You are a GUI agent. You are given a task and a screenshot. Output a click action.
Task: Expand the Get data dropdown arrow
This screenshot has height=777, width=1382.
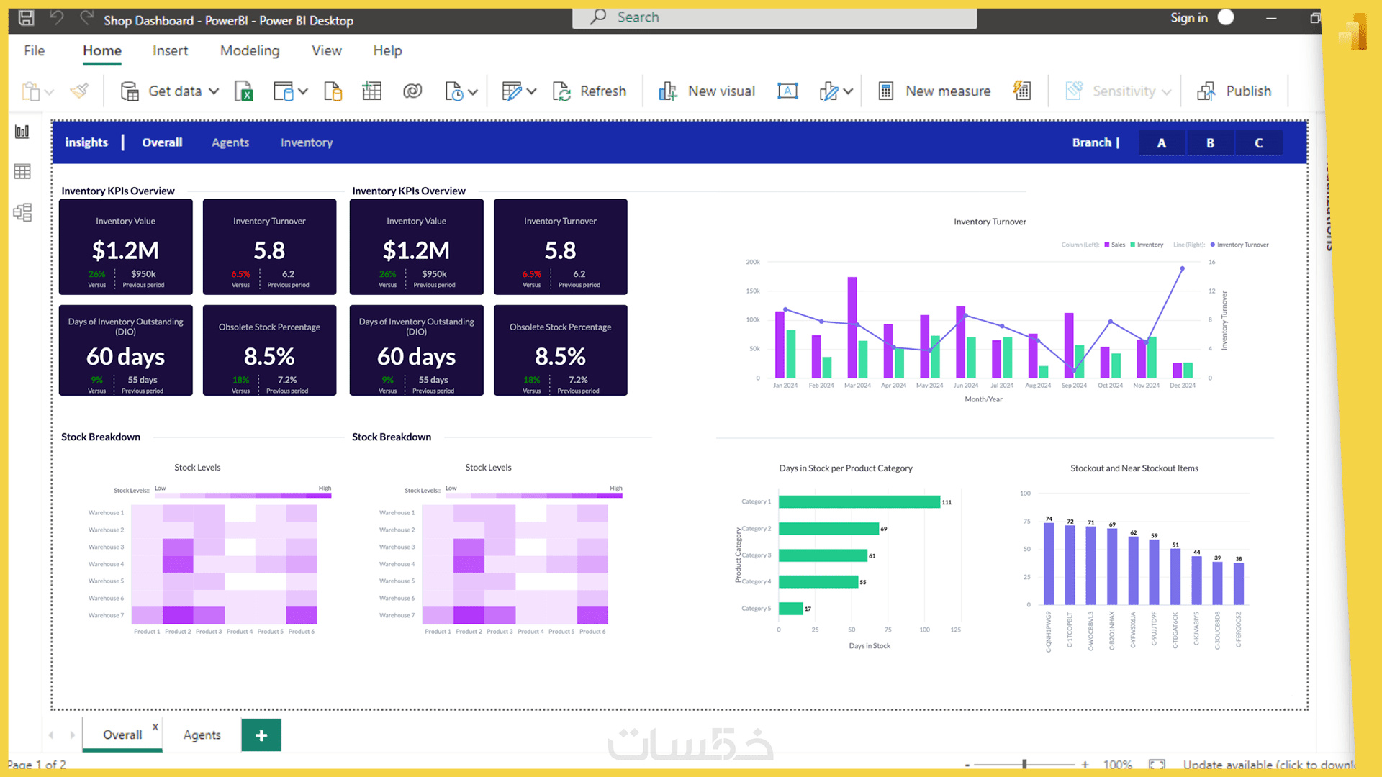tap(214, 91)
